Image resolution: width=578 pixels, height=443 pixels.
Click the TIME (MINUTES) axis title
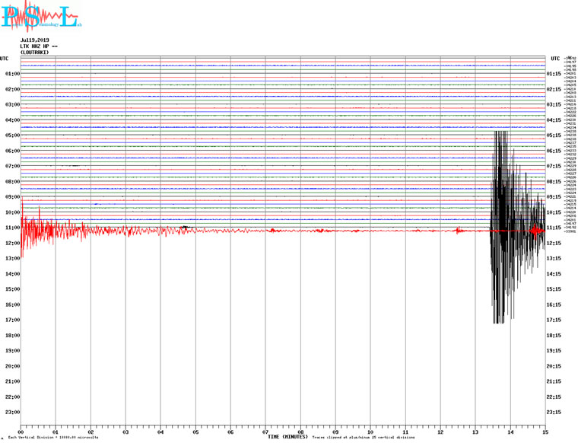click(287, 437)
